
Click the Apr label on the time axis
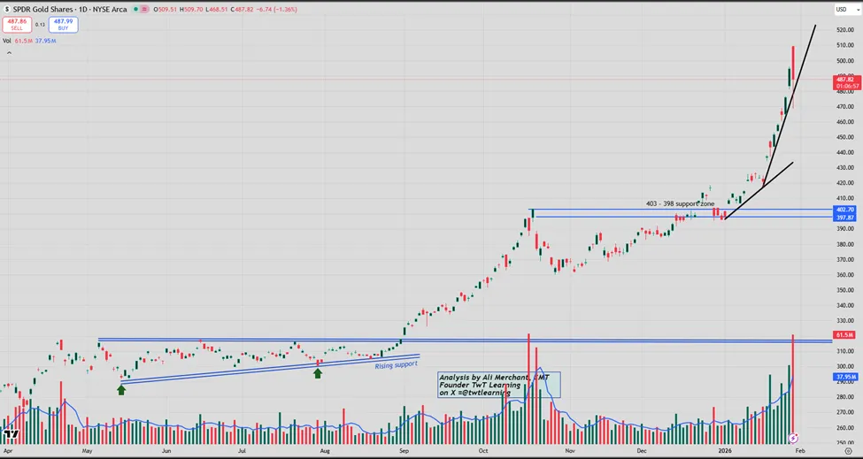8,450
